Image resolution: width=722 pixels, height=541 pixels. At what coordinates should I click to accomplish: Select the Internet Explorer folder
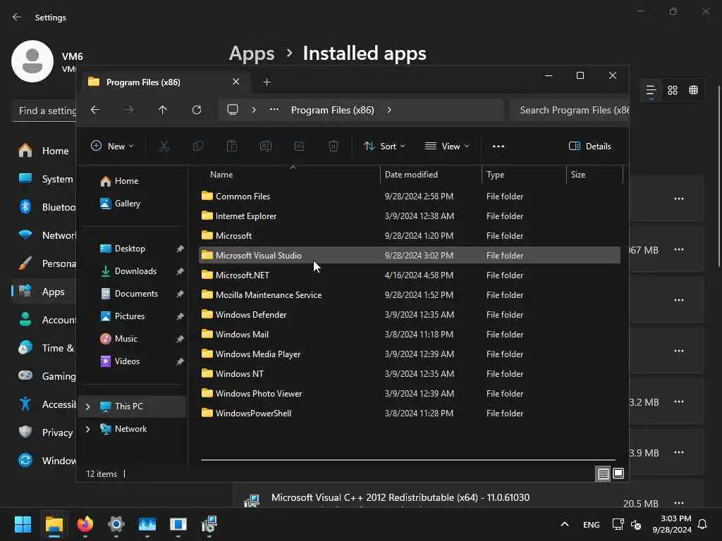[410, 216]
